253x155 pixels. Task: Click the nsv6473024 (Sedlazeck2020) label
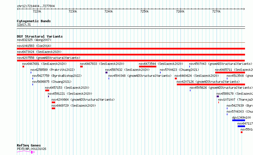point(39,52)
